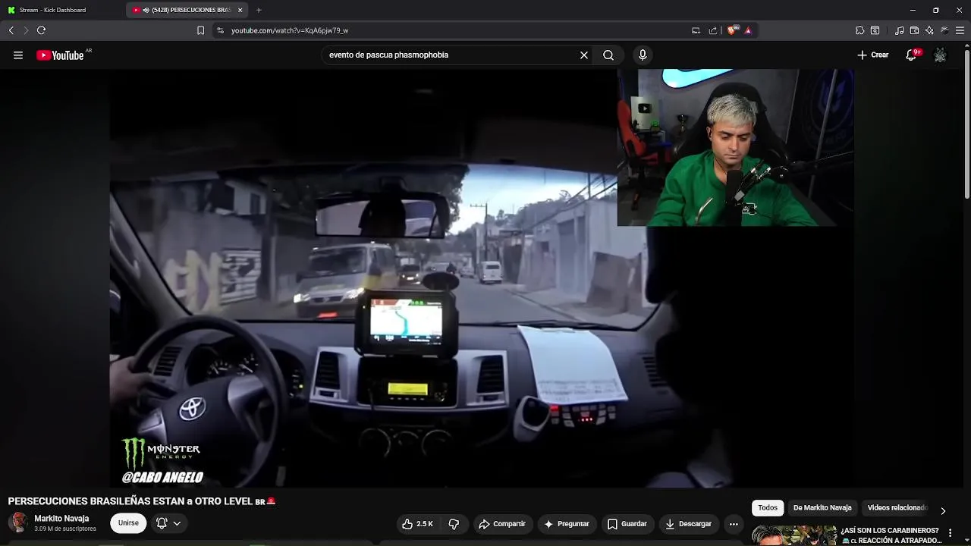971x546 pixels.
Task: Run the search with the magnifier icon
Action: point(608,55)
